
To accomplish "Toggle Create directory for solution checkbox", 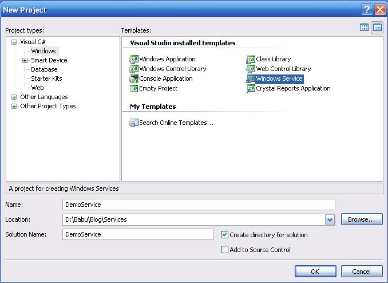I will pos(224,235).
